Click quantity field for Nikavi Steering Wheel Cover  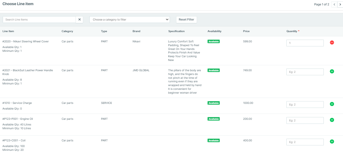click(305, 43)
